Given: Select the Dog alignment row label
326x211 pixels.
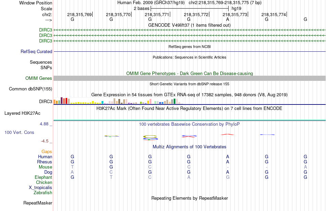Looking at the screenshot, I should point(48,172).
